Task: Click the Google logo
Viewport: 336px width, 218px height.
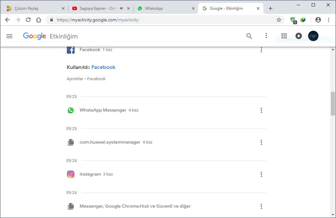Action: click(34, 36)
